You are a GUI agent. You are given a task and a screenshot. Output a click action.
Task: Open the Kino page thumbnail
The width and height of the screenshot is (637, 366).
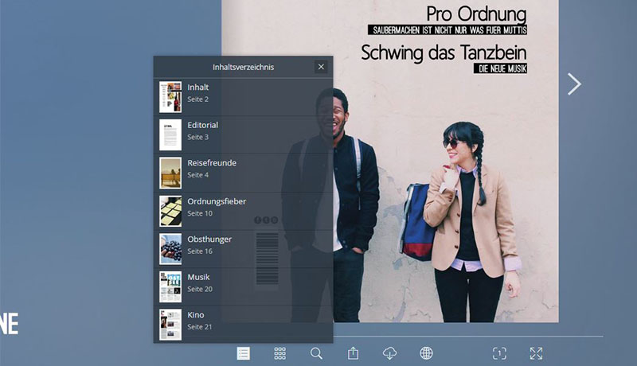[170, 325]
